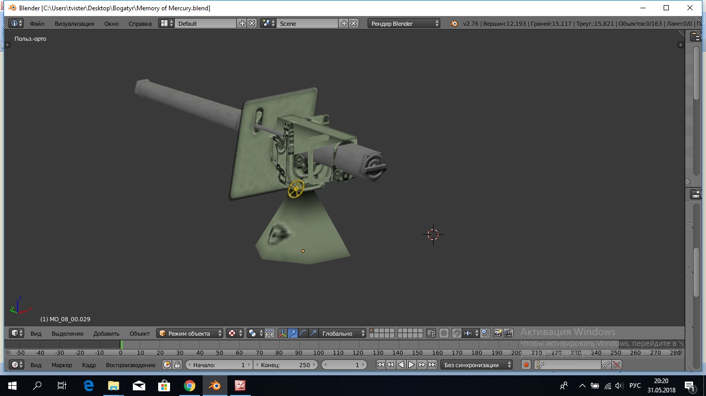
Task: Open the 'Визуализация' menu in the top bar
Action: tap(74, 24)
